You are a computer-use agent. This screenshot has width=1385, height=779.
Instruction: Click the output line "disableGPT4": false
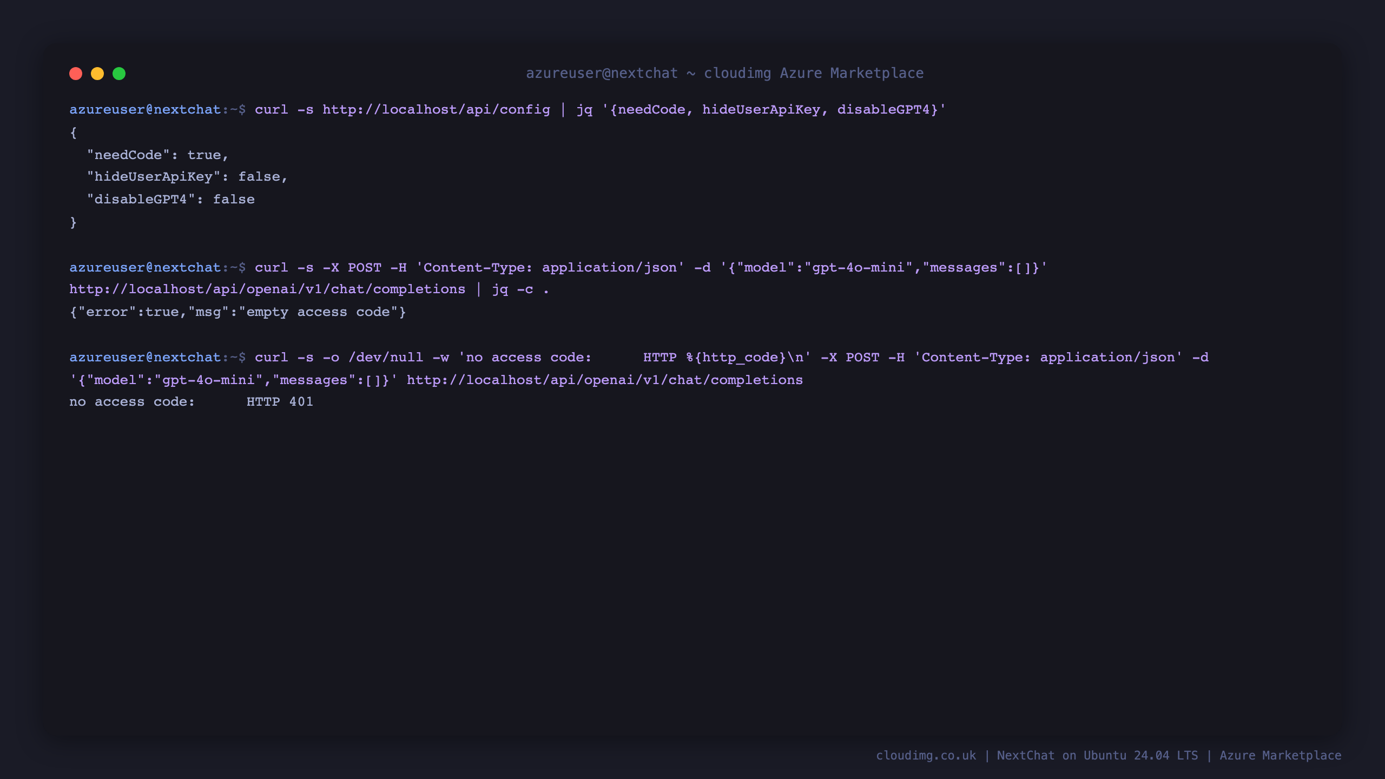170,199
